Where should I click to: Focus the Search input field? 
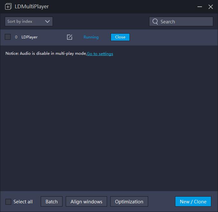tap(181, 21)
